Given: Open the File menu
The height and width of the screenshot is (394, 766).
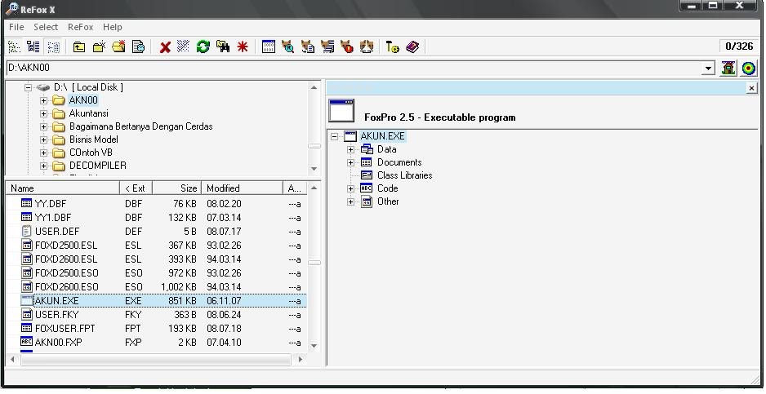Looking at the screenshot, I should (16, 27).
